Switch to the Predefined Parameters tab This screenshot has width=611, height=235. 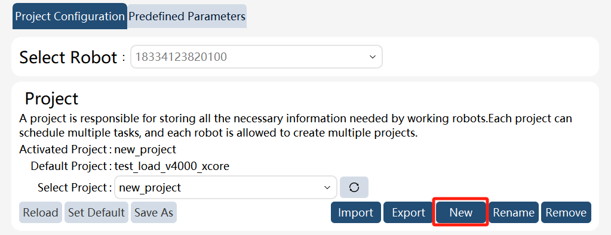pos(187,16)
